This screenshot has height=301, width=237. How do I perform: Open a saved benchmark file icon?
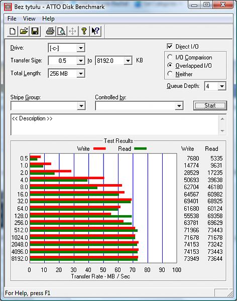coord(24,31)
